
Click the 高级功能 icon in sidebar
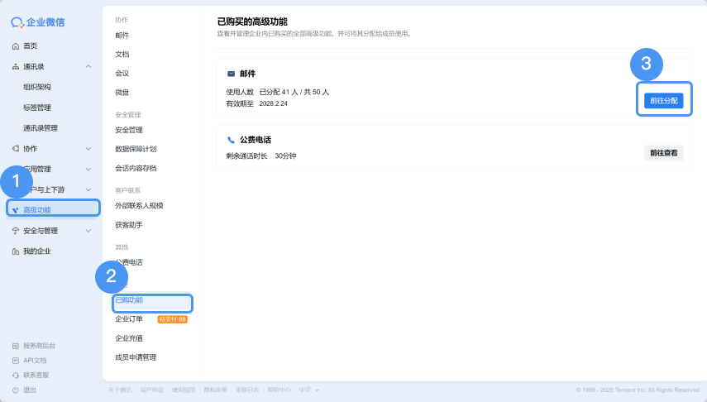(16, 210)
